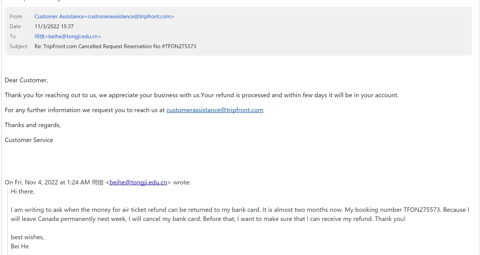The image size is (480, 255).
Task: Open the beihe@tongji.edu.cn link in quoted reply
Action: coord(138,182)
